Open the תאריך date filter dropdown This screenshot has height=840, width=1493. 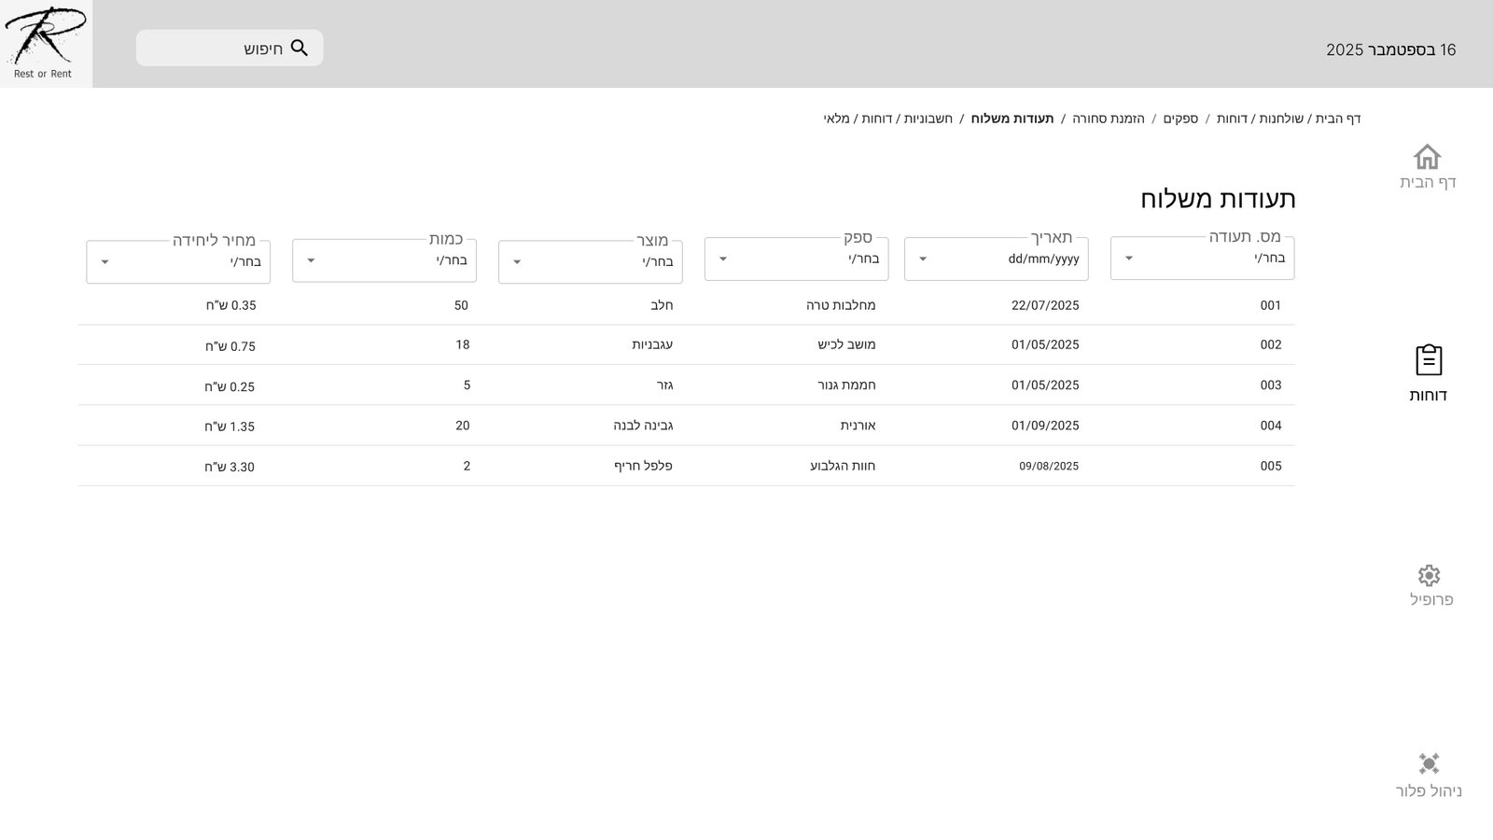(996, 259)
